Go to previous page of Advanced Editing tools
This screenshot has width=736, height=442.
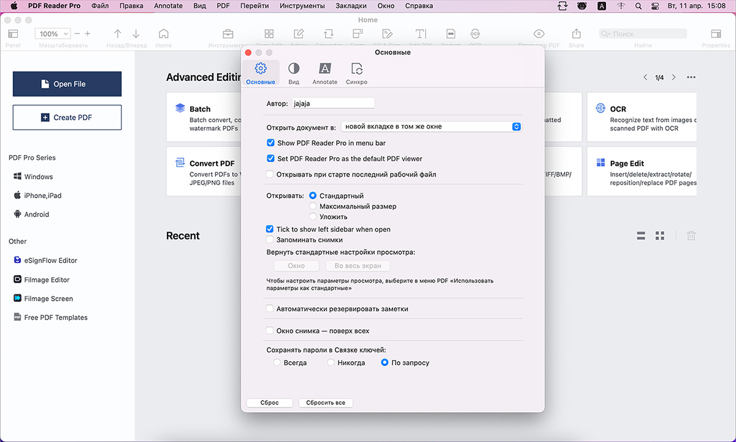(645, 78)
